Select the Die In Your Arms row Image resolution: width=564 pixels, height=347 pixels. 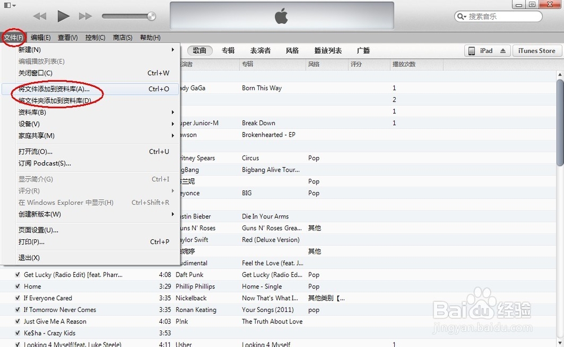tap(265, 216)
